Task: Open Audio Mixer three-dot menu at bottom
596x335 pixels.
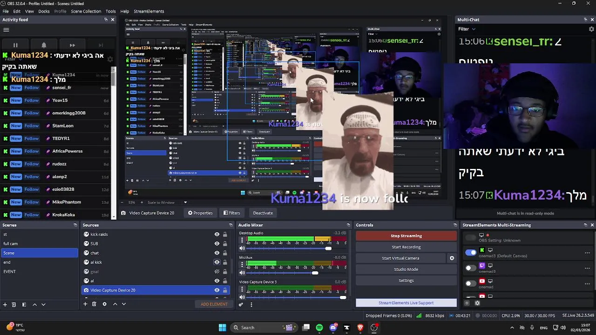Action: (x=251, y=305)
